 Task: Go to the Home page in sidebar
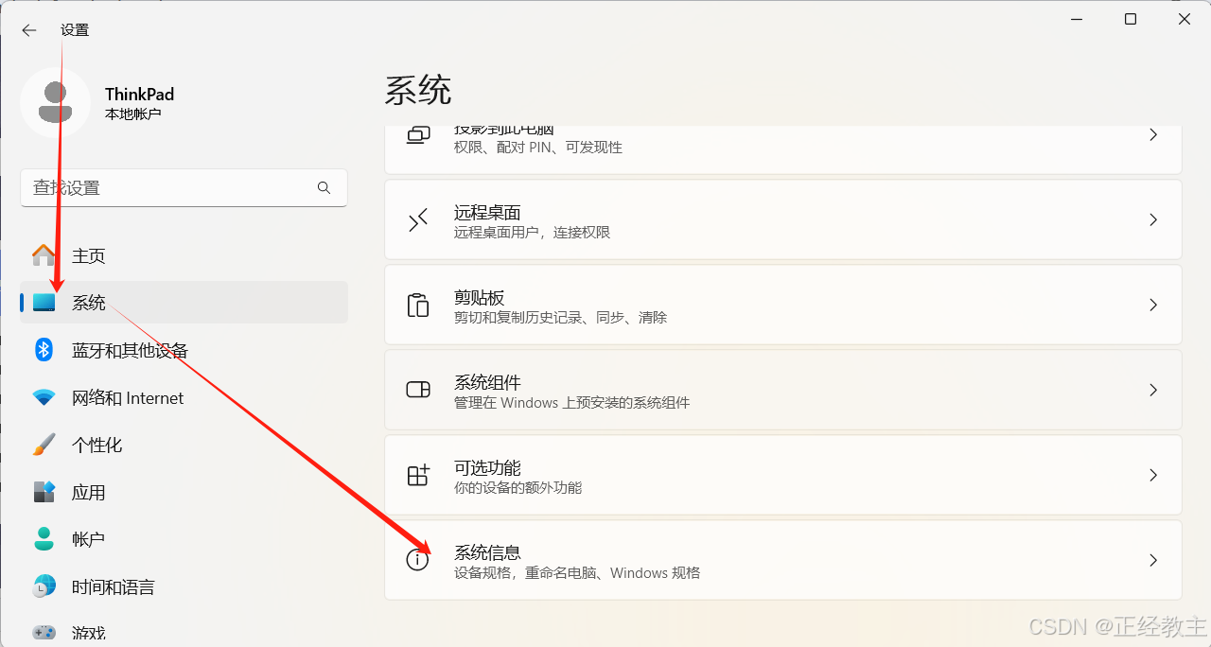pos(89,255)
